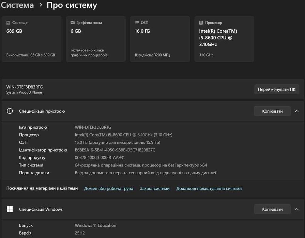Image resolution: width=305 pixels, height=238 pixels.
Task: Open Домен або робоча група link
Action: [x=109, y=188]
